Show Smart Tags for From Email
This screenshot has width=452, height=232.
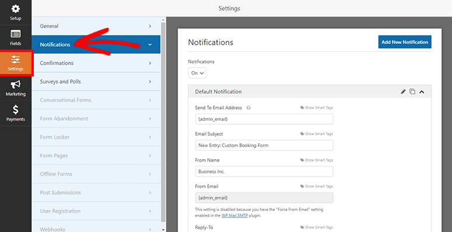point(317,187)
